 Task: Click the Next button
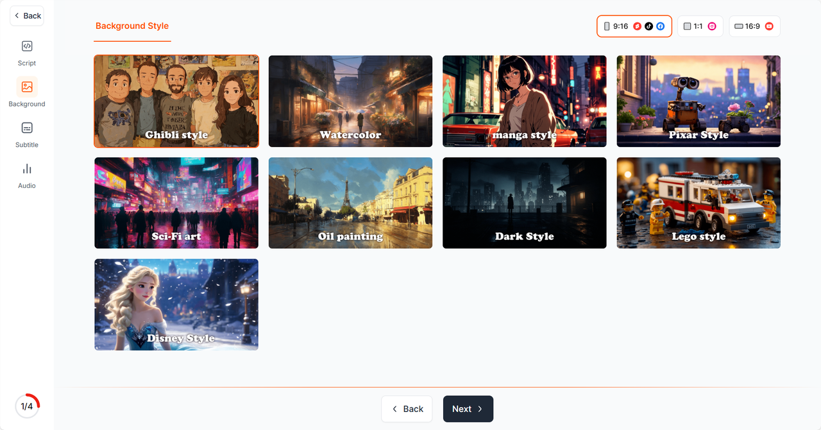(468, 409)
